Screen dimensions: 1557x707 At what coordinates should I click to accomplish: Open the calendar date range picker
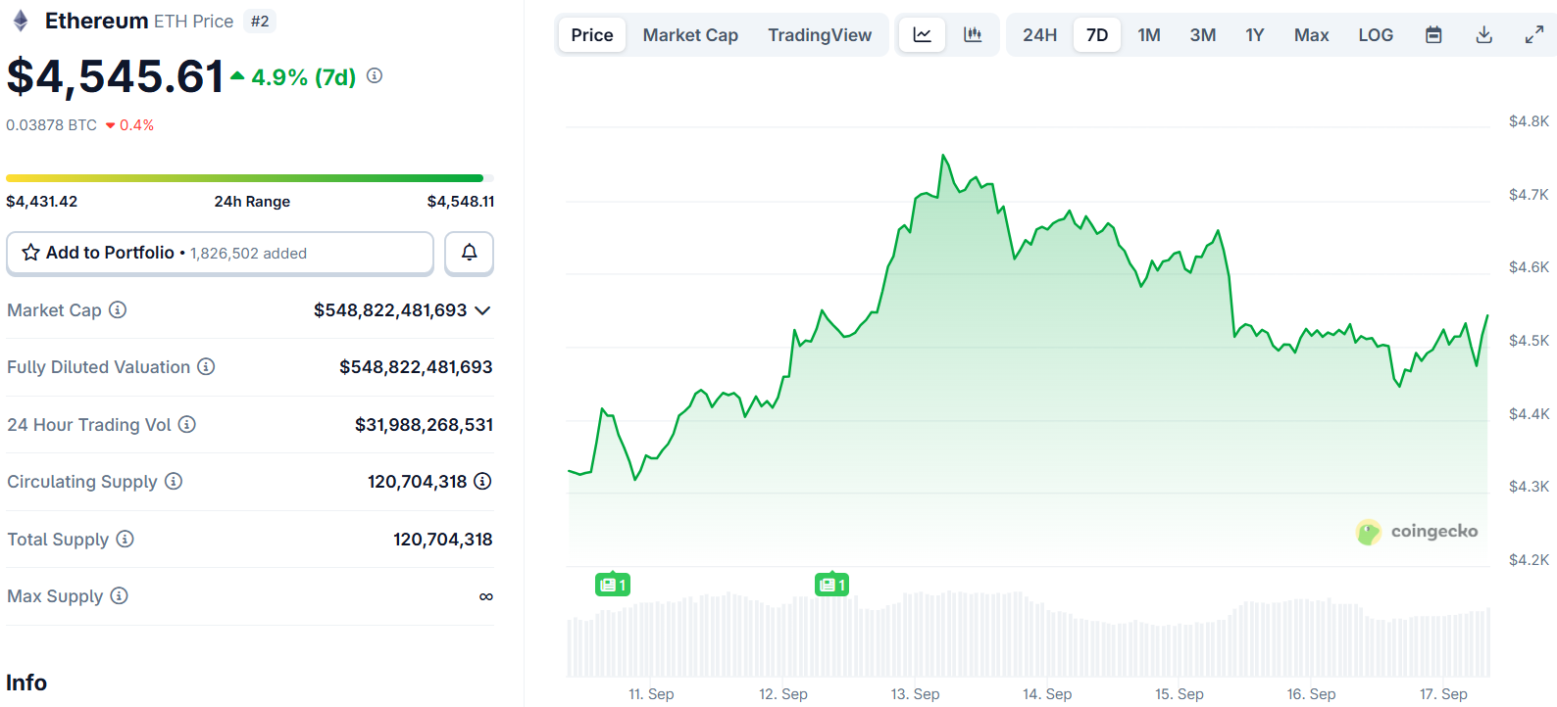pyautogui.click(x=1433, y=35)
